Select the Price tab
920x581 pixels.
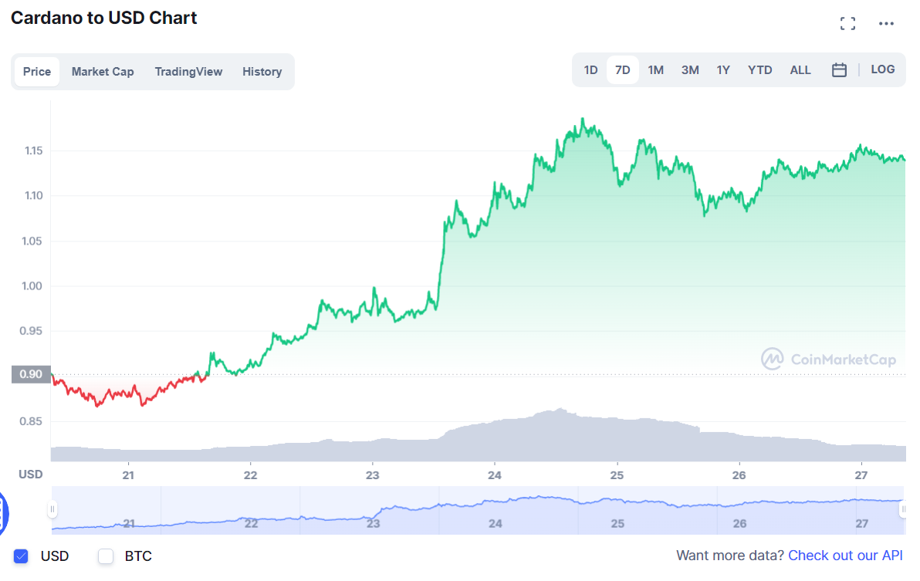(37, 72)
